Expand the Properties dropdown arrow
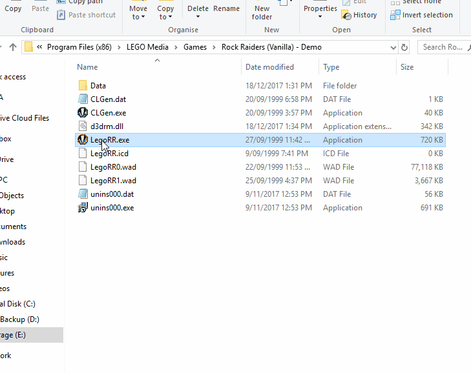Screen dimensions: 471x373 point(320,17)
